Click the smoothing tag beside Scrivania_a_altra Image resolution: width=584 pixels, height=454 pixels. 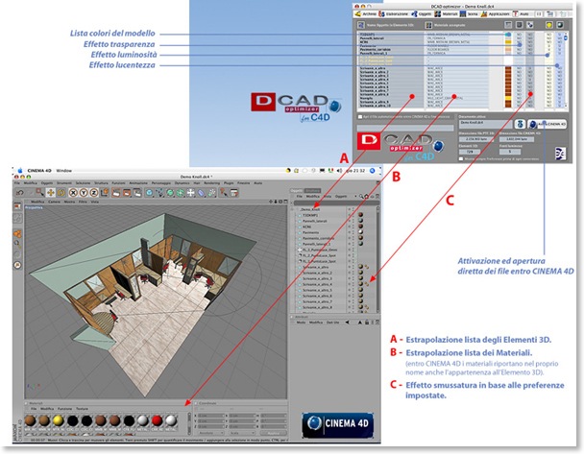click(x=367, y=267)
